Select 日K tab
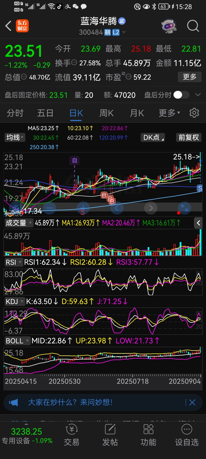 [x=76, y=113]
